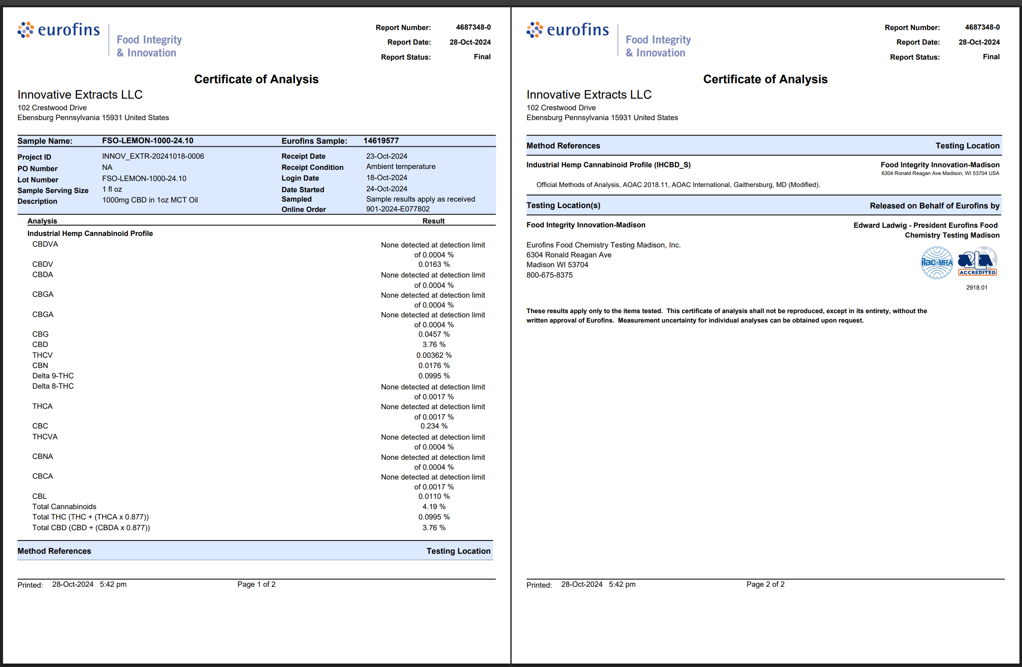This screenshot has width=1022, height=667.
Task: Click the Eurofins logo on page 2
Action: [x=567, y=30]
